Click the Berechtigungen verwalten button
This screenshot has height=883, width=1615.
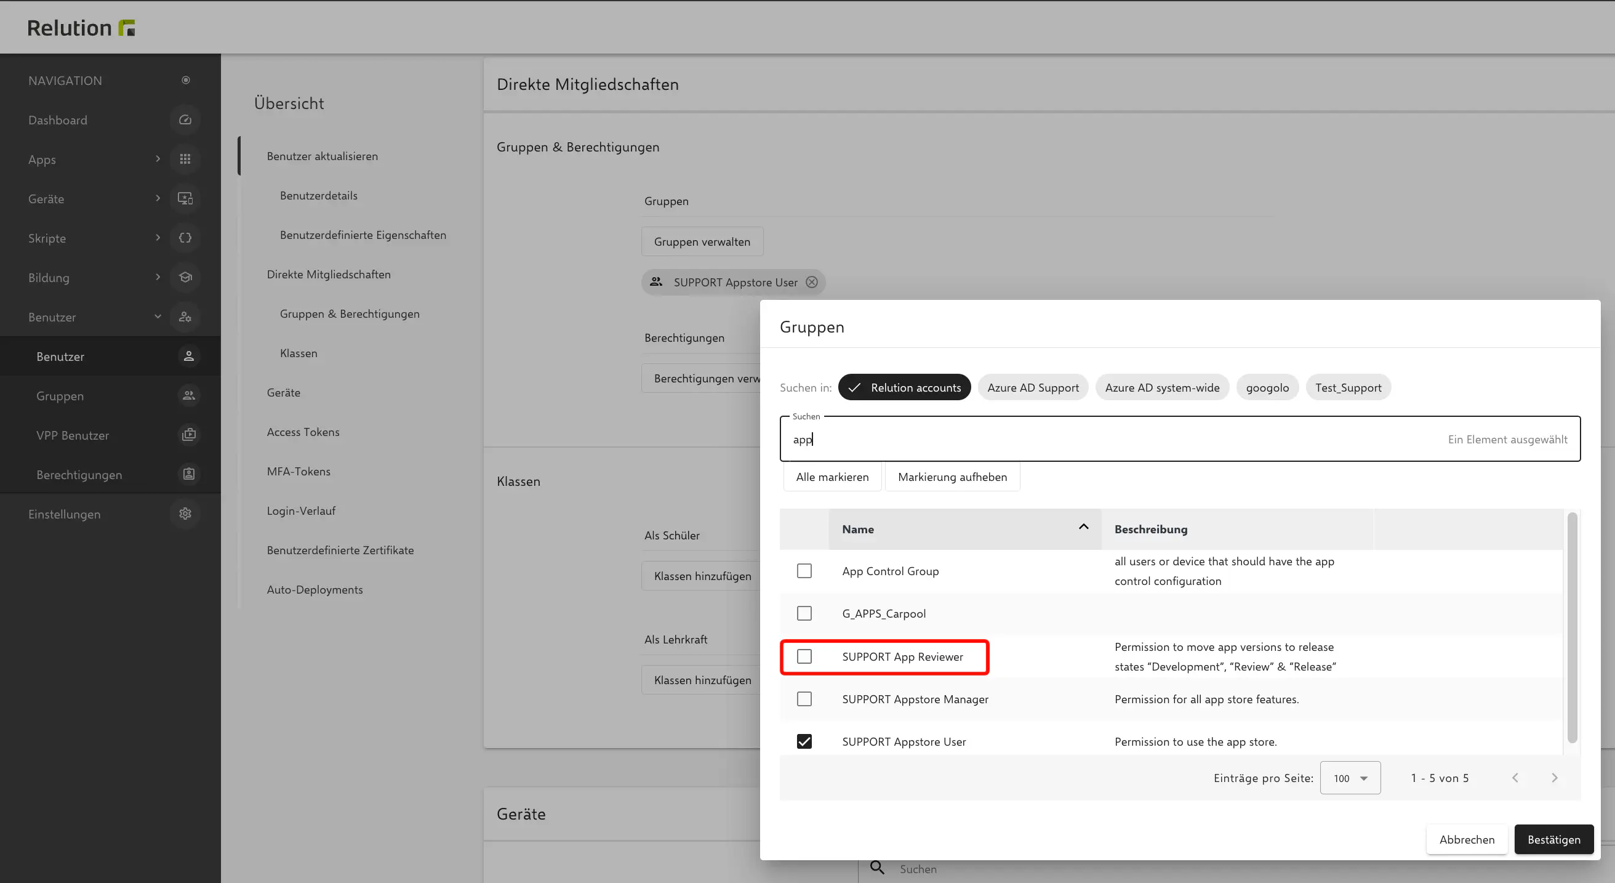point(701,378)
